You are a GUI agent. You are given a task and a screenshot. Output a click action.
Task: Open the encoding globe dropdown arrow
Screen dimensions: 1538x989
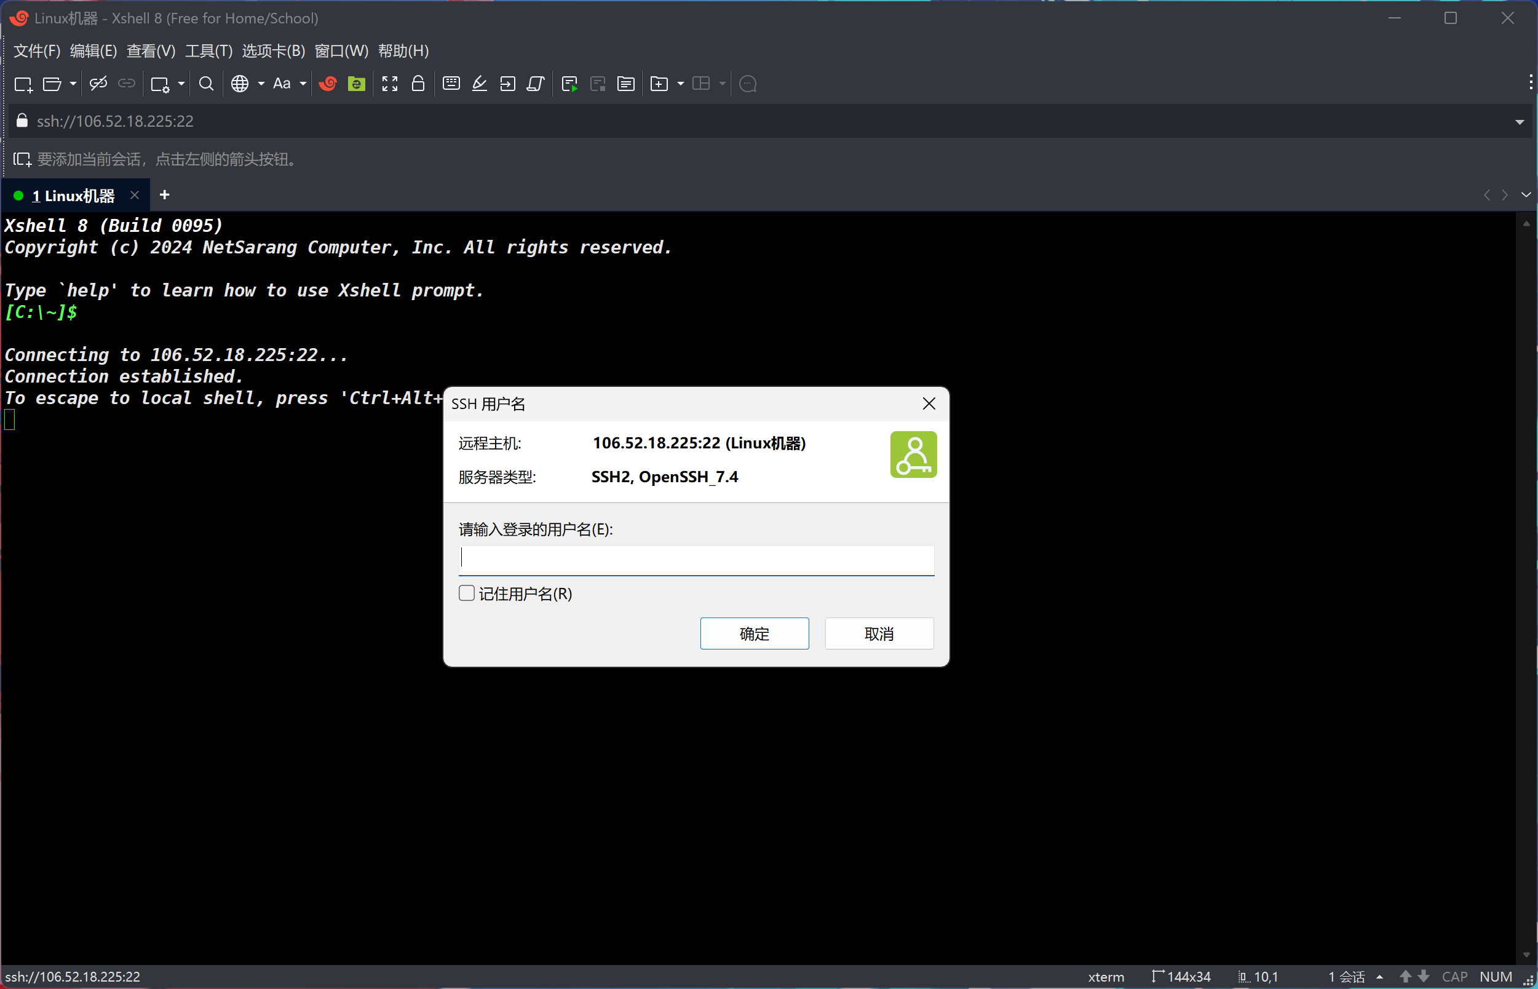(x=261, y=84)
